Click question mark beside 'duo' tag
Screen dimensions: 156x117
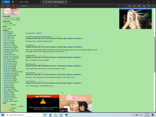tap(3, 53)
